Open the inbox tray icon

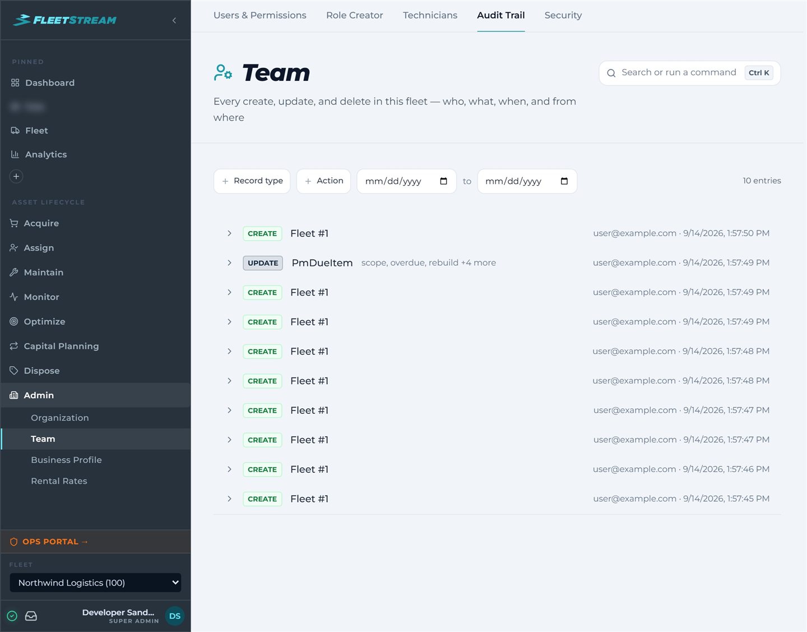pyautogui.click(x=31, y=616)
